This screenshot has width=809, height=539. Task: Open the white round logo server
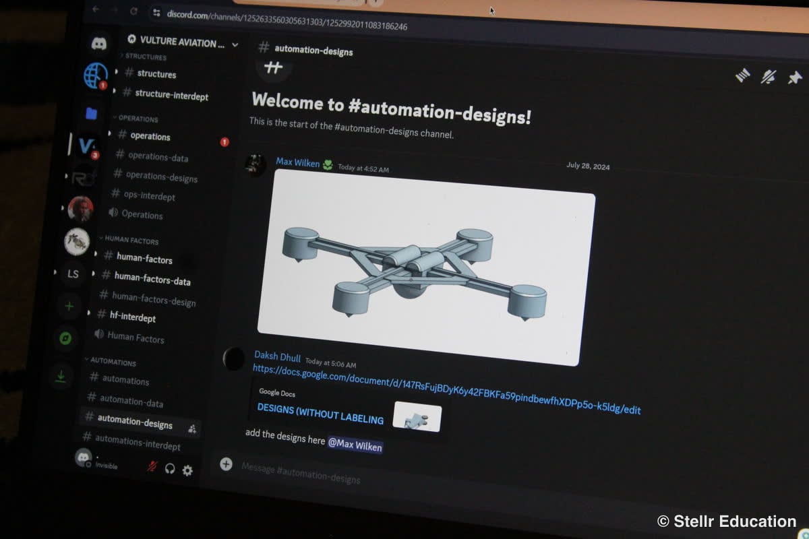77,241
